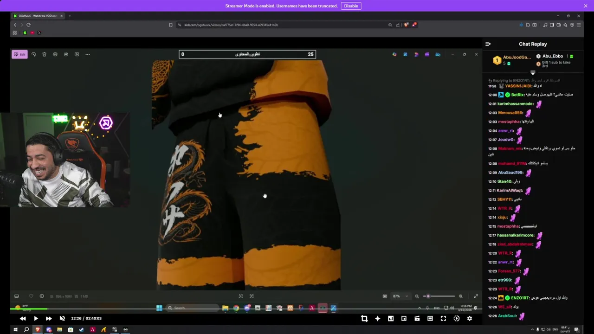Click the browser address bar URL

(231, 25)
